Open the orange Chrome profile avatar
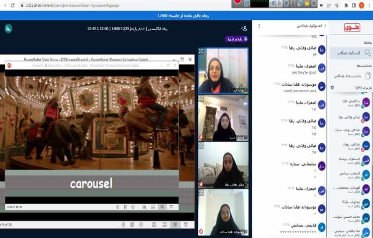The image size is (373, 238). 362,5
